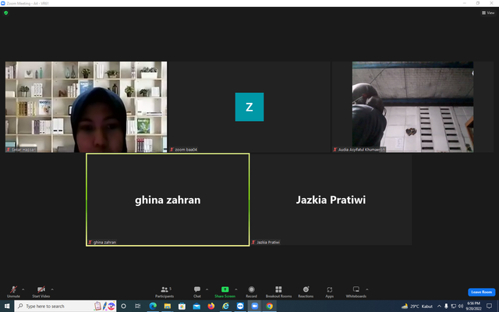Switch to Zoom app in taskbar

click(x=255, y=306)
